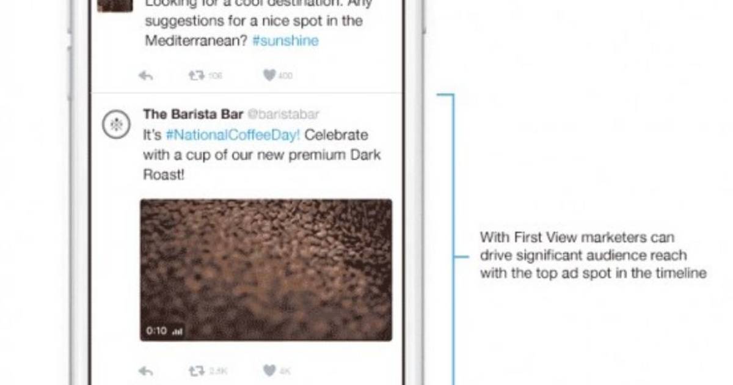Click the top tweet's retweet count
The image size is (733, 385).
click(215, 76)
